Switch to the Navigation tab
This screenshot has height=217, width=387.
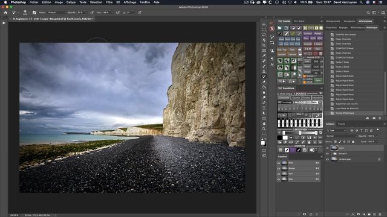350,21
